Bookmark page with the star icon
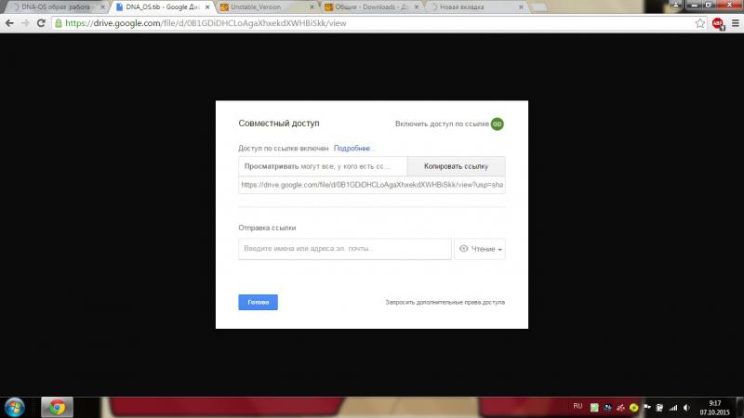744x418 pixels. coord(699,23)
